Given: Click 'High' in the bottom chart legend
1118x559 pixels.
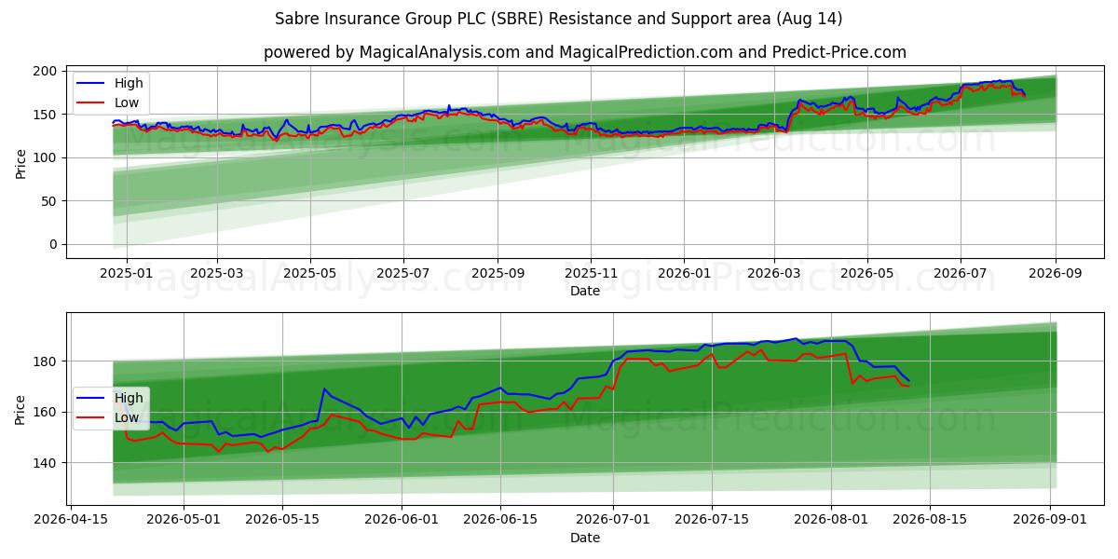Looking at the screenshot, I should tap(127, 398).
